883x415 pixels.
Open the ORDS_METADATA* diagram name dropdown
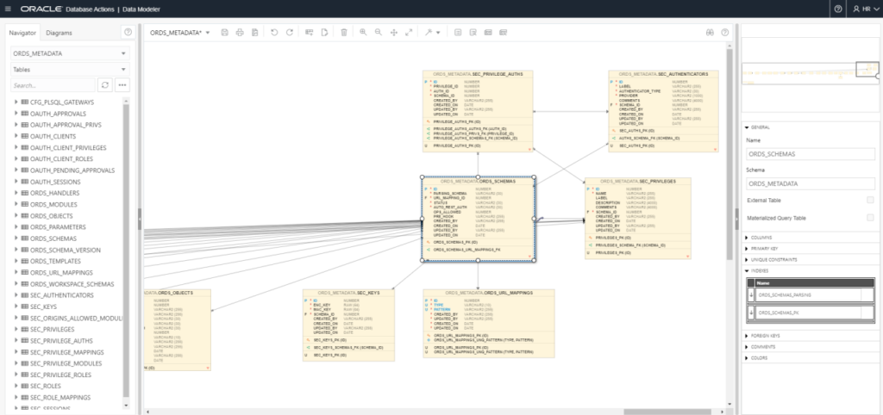pos(179,33)
